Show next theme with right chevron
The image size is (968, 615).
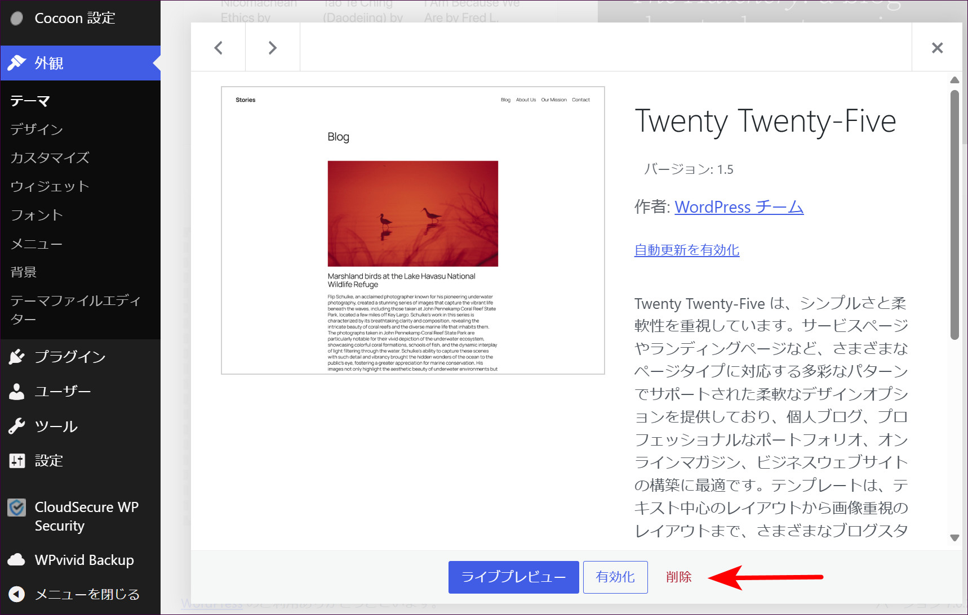coord(273,48)
